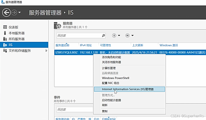The image size is (206, 120).
Task: Sort by 服务器名称 column header
Action: 62,45
